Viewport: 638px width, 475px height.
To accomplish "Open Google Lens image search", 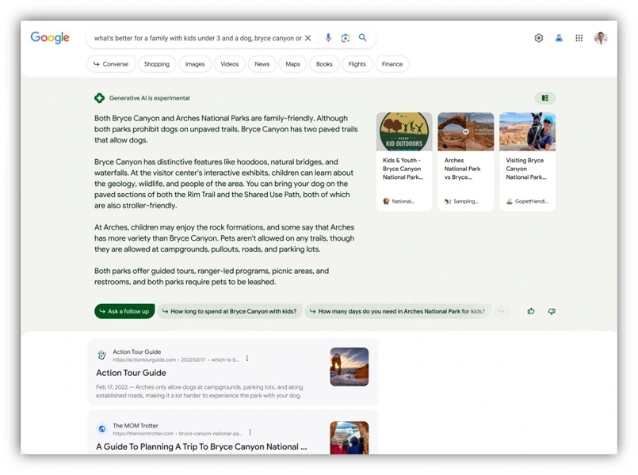I will pos(346,38).
